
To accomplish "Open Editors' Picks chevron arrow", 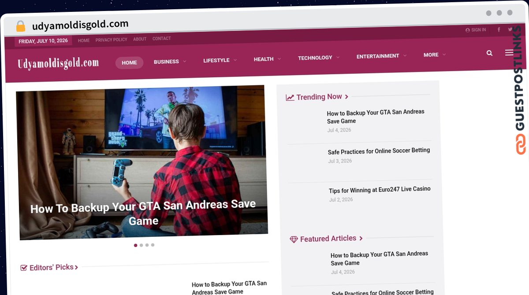I will 76,267.
